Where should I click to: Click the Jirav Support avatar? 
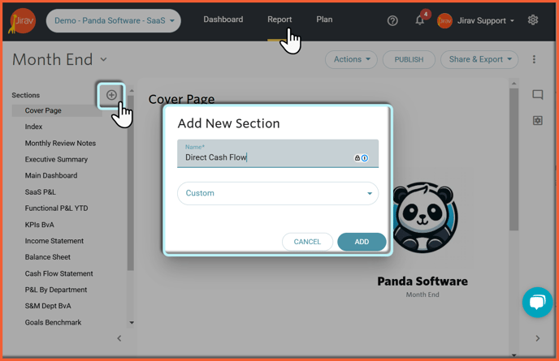point(444,20)
